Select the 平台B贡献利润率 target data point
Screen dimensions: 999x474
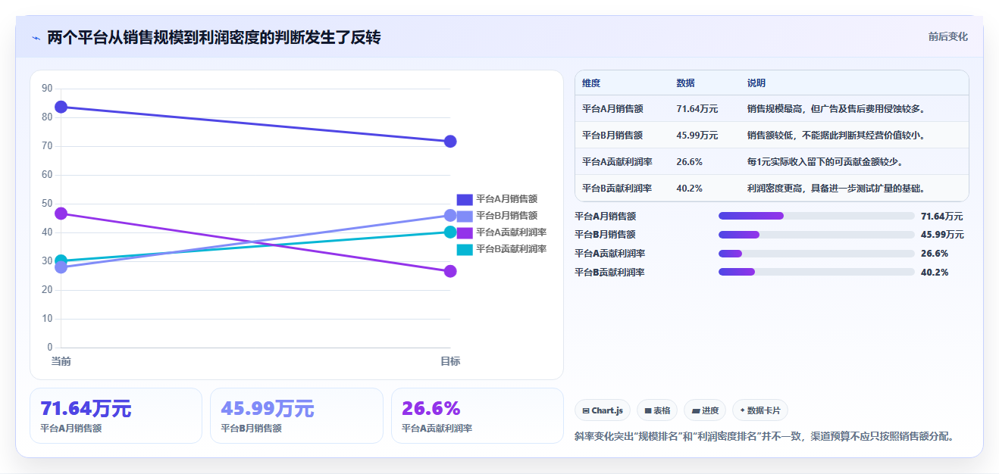(450, 232)
